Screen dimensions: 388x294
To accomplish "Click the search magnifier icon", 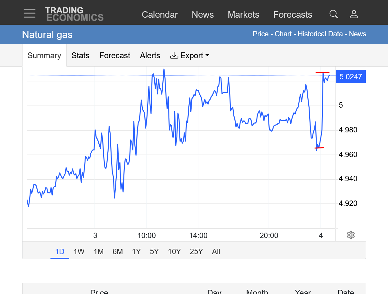I will click(x=334, y=14).
